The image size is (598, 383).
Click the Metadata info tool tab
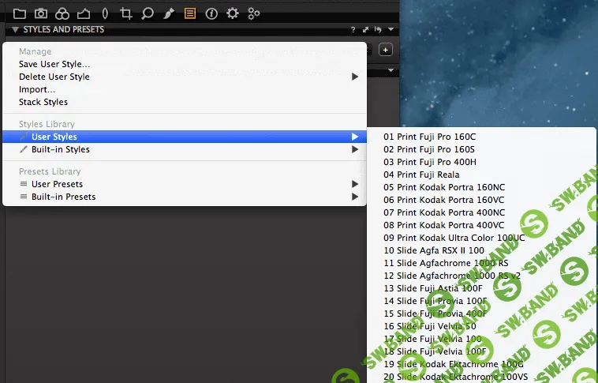(x=211, y=13)
